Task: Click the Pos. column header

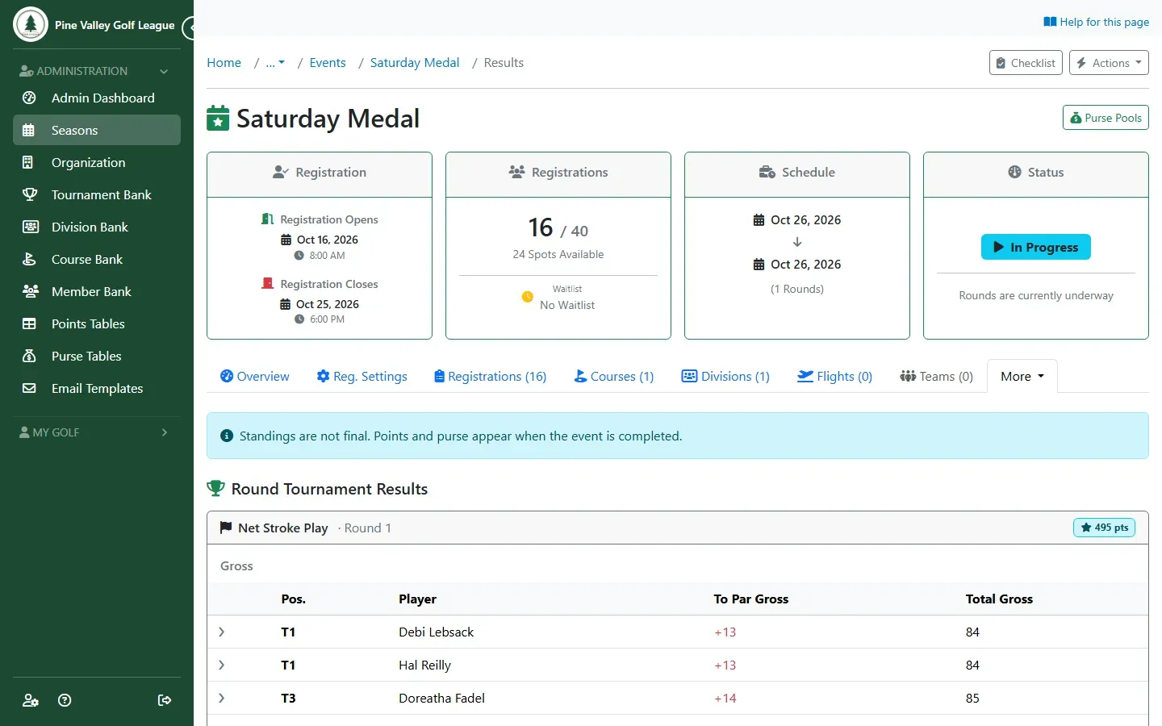Action: click(294, 599)
